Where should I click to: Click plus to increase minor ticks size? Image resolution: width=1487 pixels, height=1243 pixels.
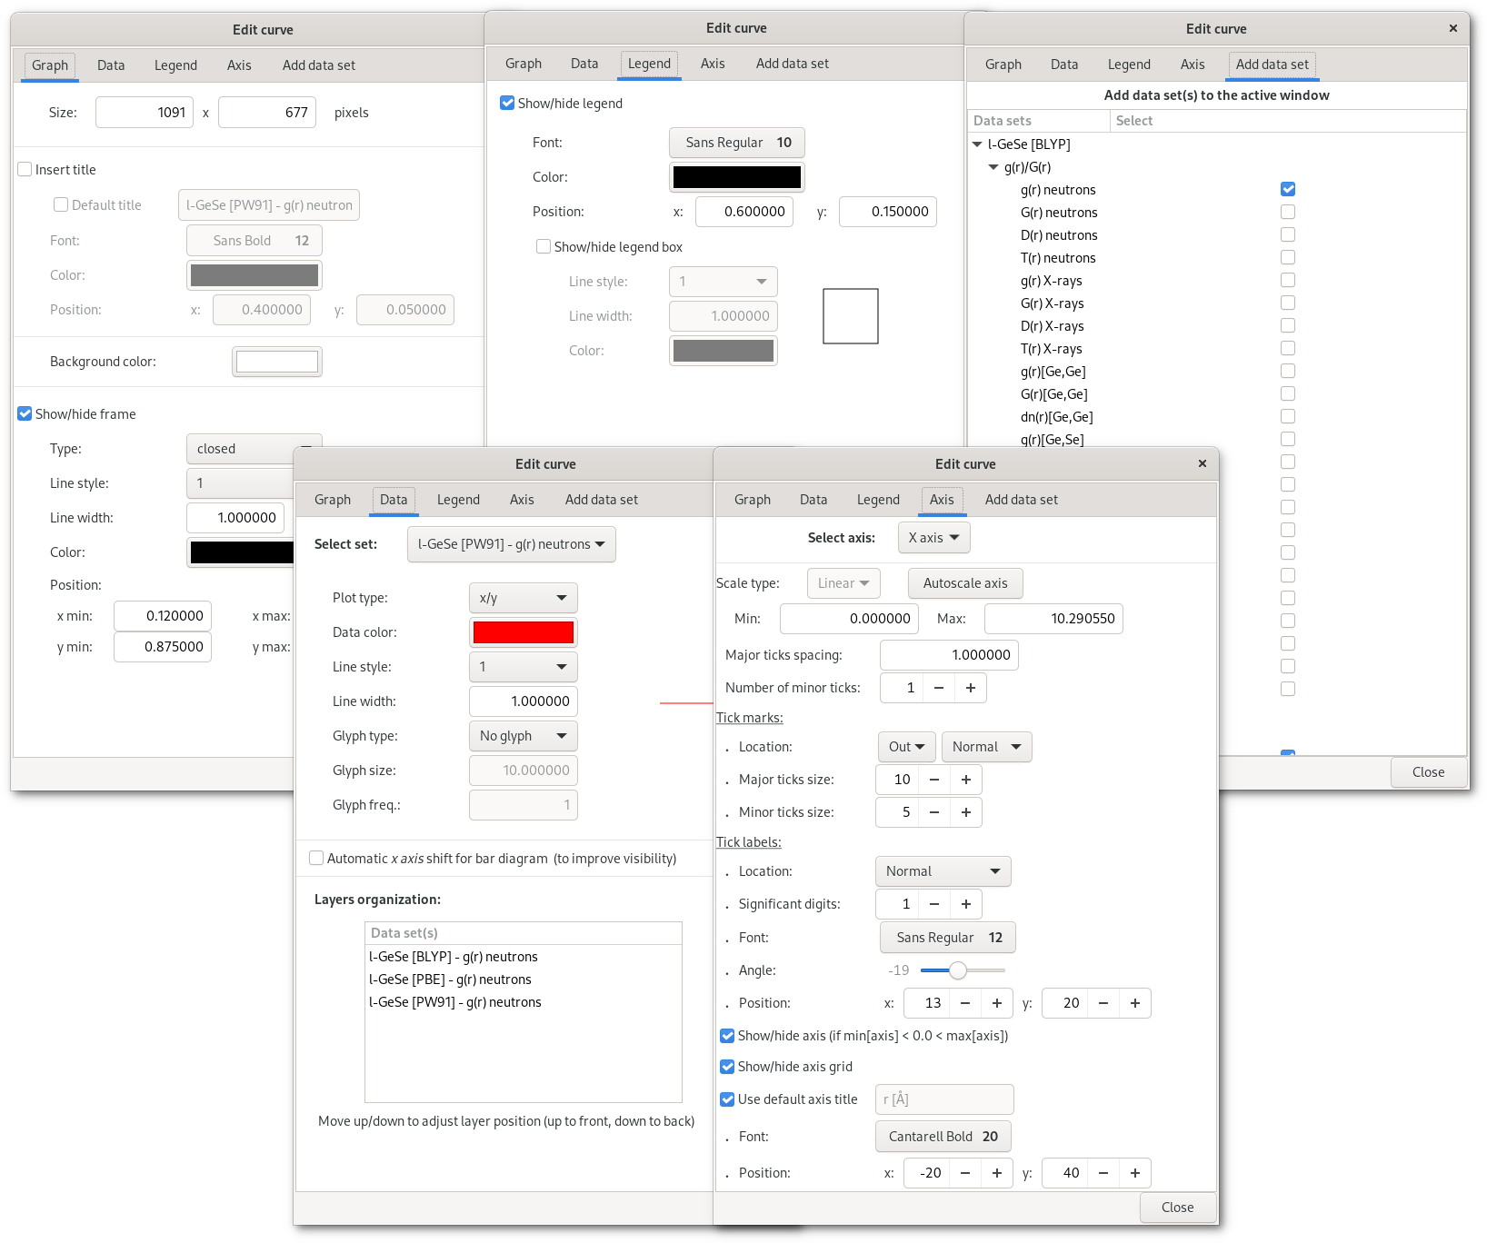pyautogui.click(x=965, y=812)
